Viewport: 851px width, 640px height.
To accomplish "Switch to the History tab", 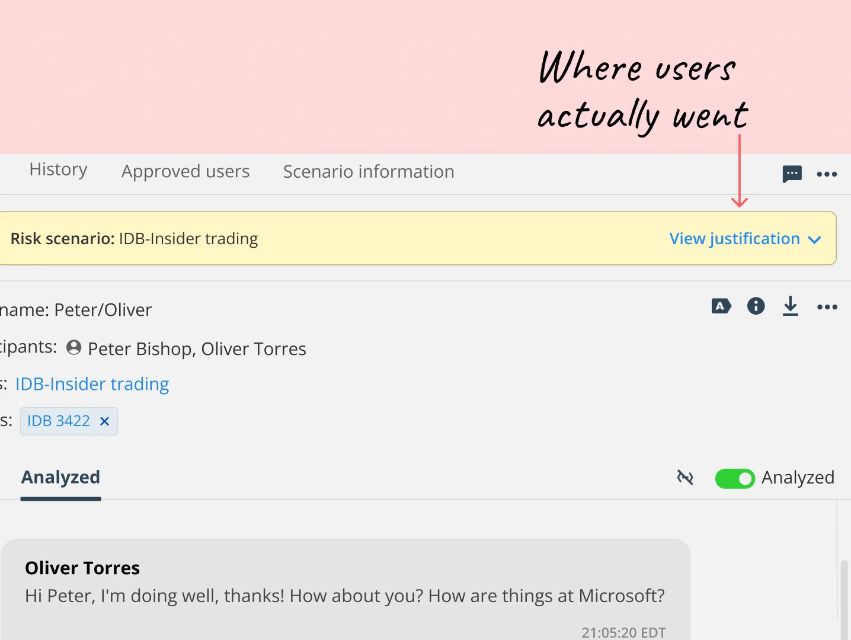I will pos(57,170).
